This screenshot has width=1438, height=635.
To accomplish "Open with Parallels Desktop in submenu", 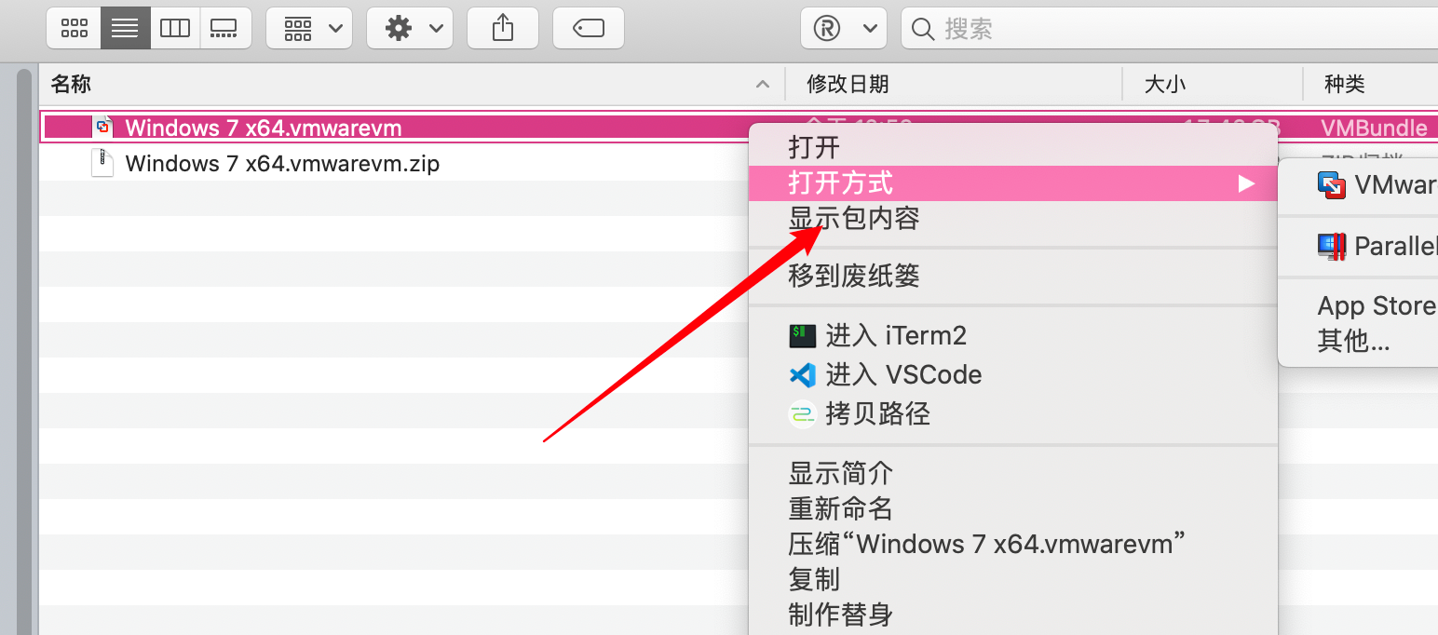I will pos(1359,246).
